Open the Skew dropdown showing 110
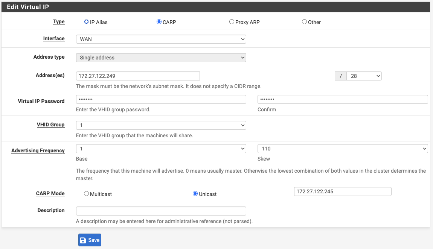This screenshot has height=249, width=433. (x=342, y=149)
